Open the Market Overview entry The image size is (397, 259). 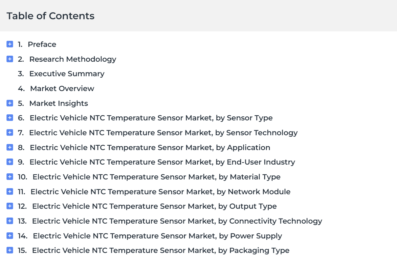pyautogui.click(x=62, y=88)
